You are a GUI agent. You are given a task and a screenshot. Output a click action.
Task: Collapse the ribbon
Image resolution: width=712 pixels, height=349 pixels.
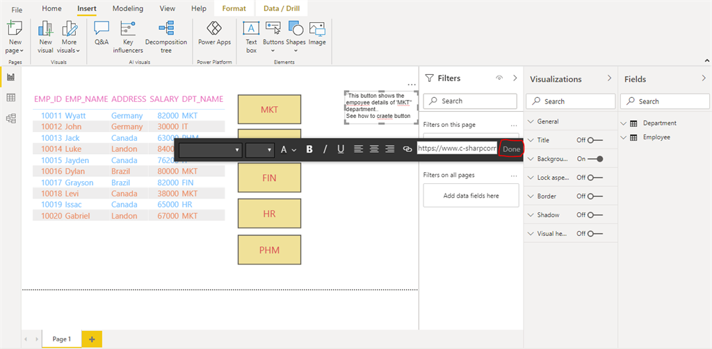(706, 60)
